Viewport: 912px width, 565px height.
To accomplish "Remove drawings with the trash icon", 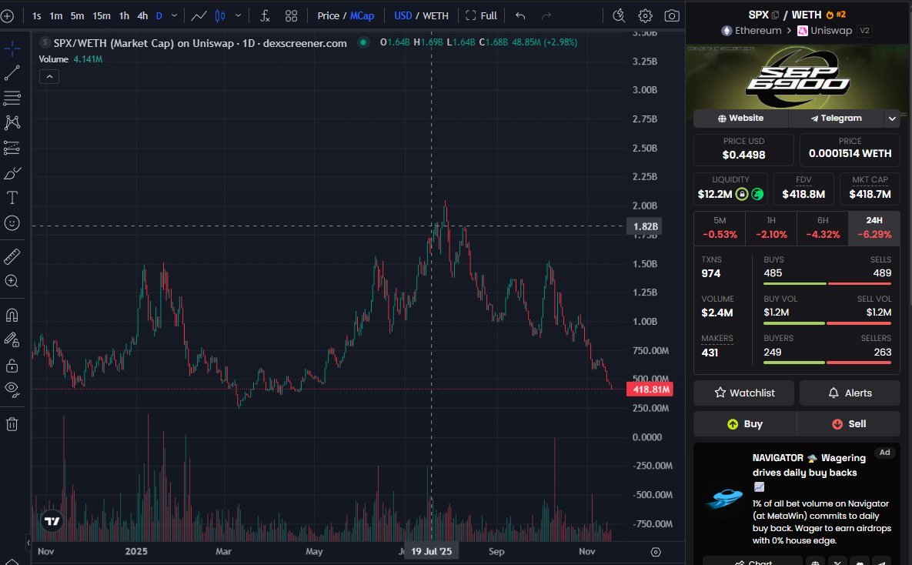I will pos(12,424).
